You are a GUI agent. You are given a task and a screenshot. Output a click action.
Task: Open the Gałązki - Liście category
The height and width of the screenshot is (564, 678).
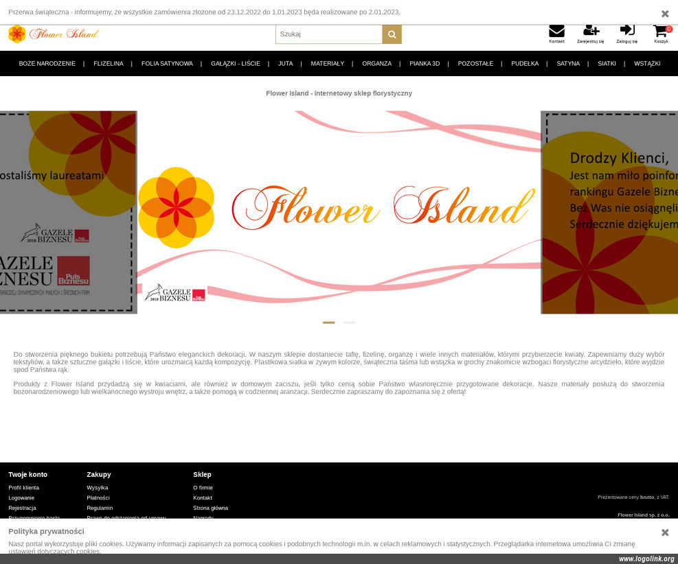coord(236,64)
